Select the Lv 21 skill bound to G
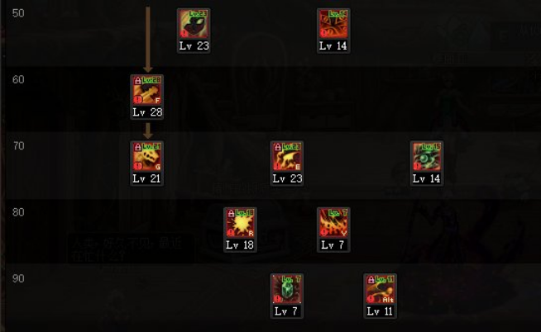The width and height of the screenshot is (541, 332). click(147, 164)
